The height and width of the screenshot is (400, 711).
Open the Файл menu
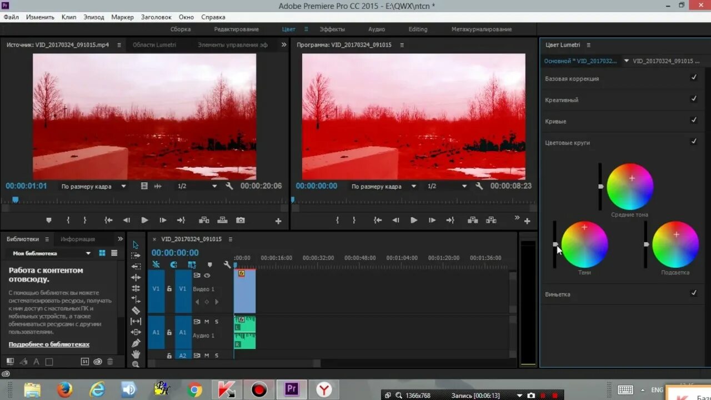pyautogui.click(x=11, y=17)
